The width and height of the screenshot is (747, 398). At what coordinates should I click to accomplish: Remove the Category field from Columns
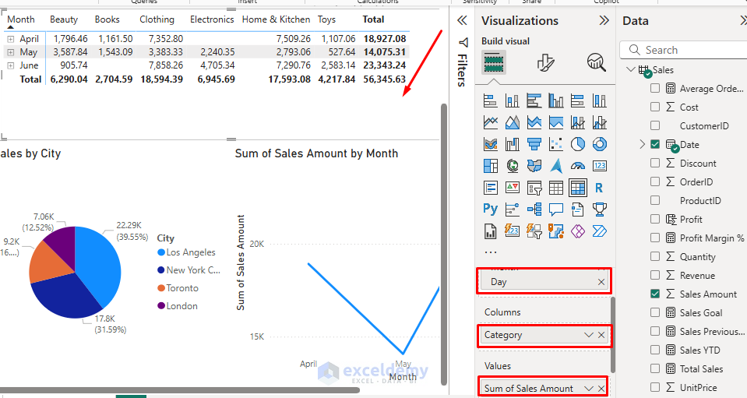(x=601, y=335)
